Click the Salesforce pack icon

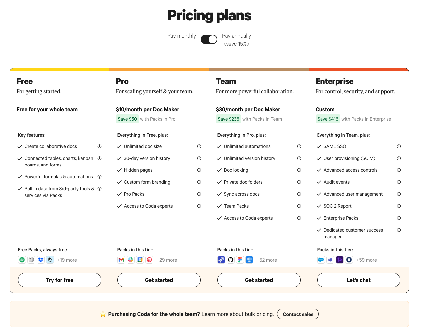(x=321, y=260)
